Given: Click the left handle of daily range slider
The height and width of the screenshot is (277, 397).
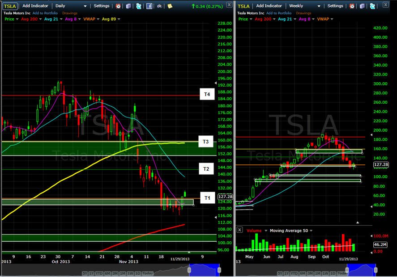Looking at the screenshot, I should click(x=189, y=270).
